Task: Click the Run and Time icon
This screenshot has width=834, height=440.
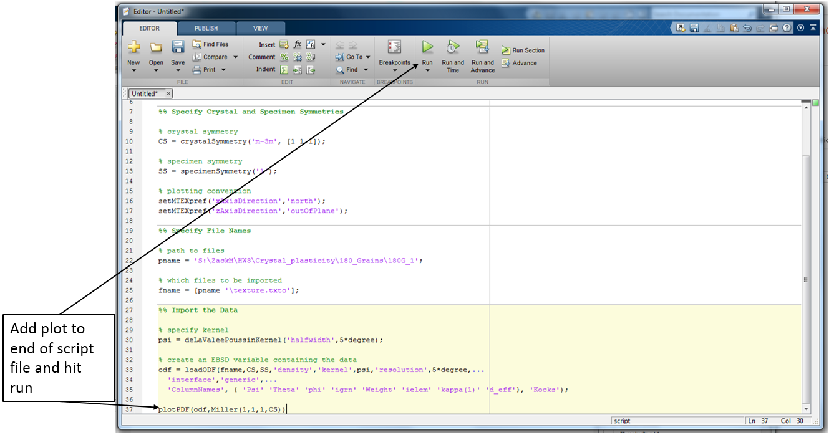Action: click(453, 47)
